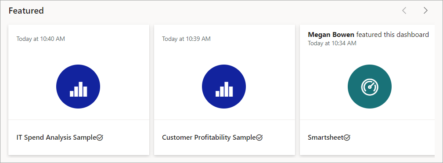
Task: Open the Customer Profitability Sample title
Action: (x=209, y=138)
